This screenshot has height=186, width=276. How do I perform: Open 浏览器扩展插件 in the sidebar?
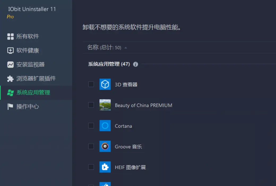click(36, 79)
